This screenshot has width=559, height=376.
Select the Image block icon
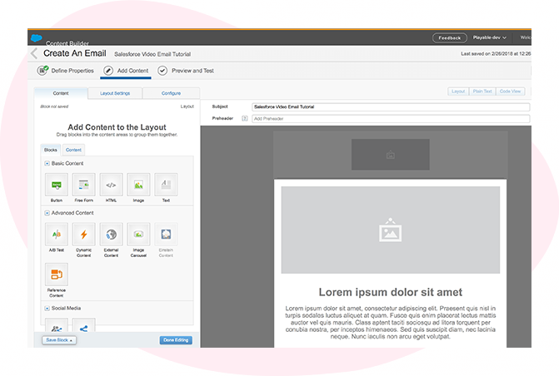138,185
